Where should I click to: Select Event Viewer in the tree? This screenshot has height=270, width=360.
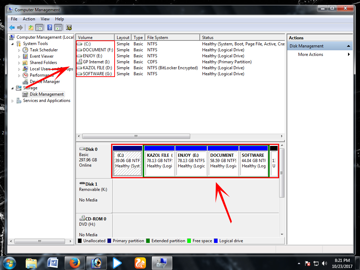coord(41,56)
